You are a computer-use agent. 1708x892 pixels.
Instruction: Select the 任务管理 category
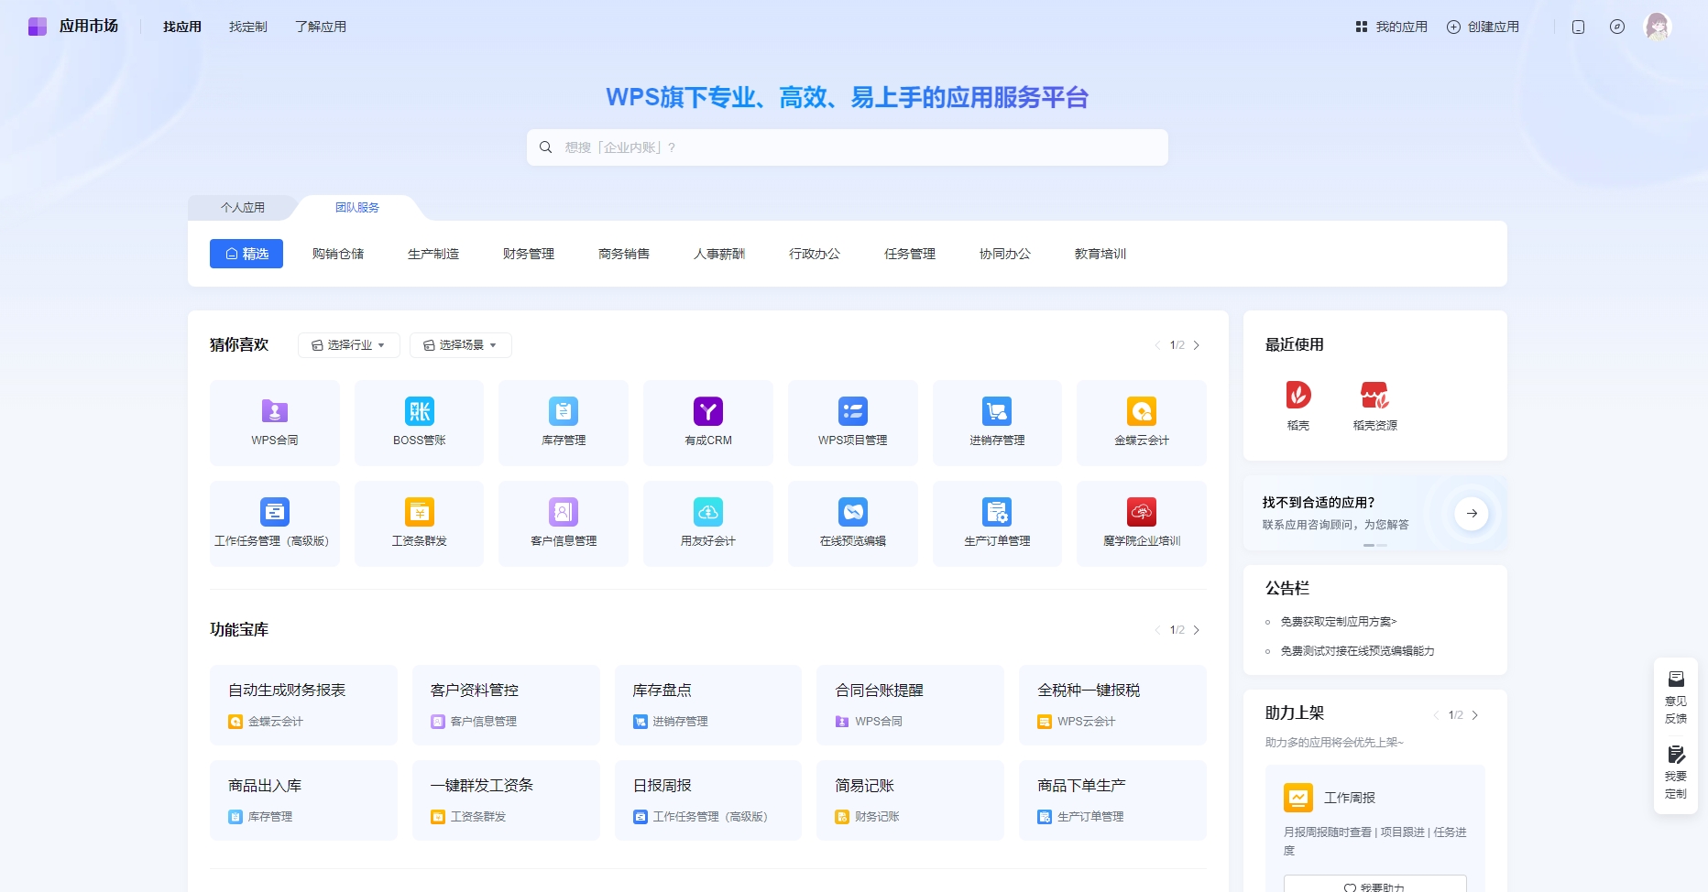(910, 254)
